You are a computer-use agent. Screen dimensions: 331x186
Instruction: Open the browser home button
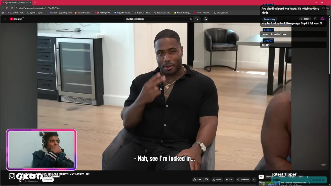pos(12,8)
